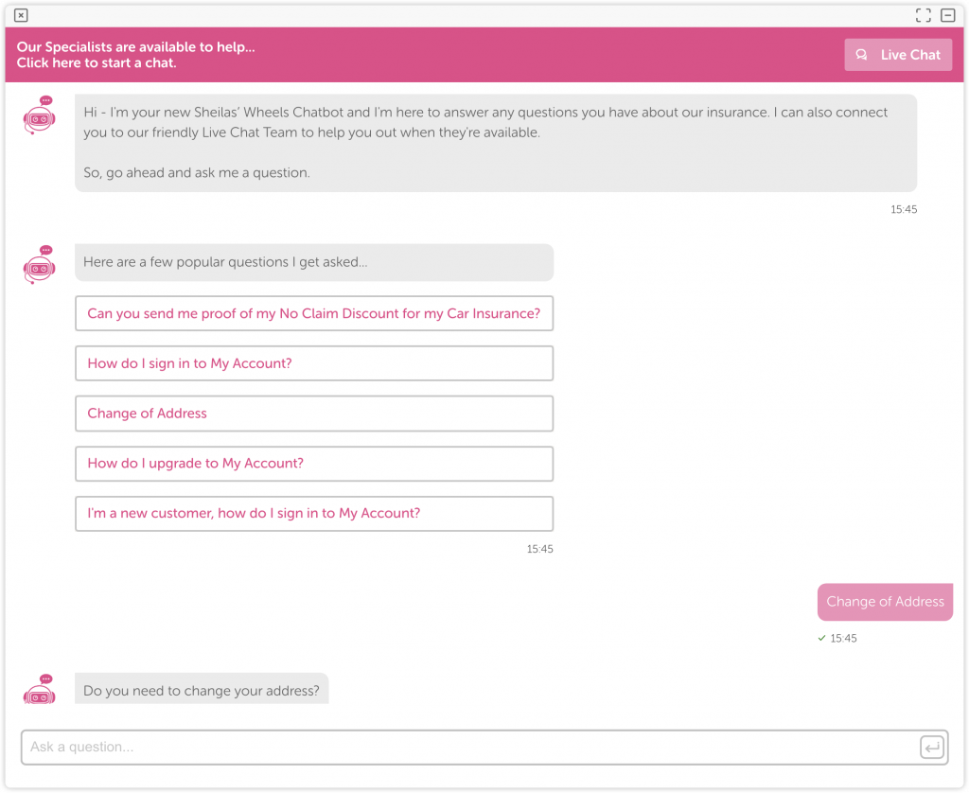Pick the 'Change of Address' suggested question

coord(314,414)
